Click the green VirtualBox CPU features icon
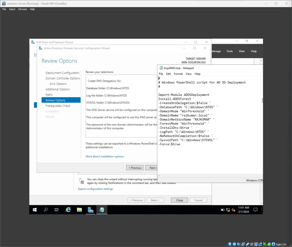The height and width of the screenshot is (247, 292). click(x=265, y=244)
